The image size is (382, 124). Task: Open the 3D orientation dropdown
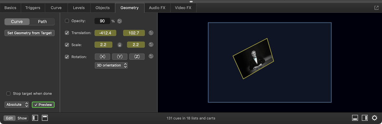pyautogui.click(x=111, y=65)
